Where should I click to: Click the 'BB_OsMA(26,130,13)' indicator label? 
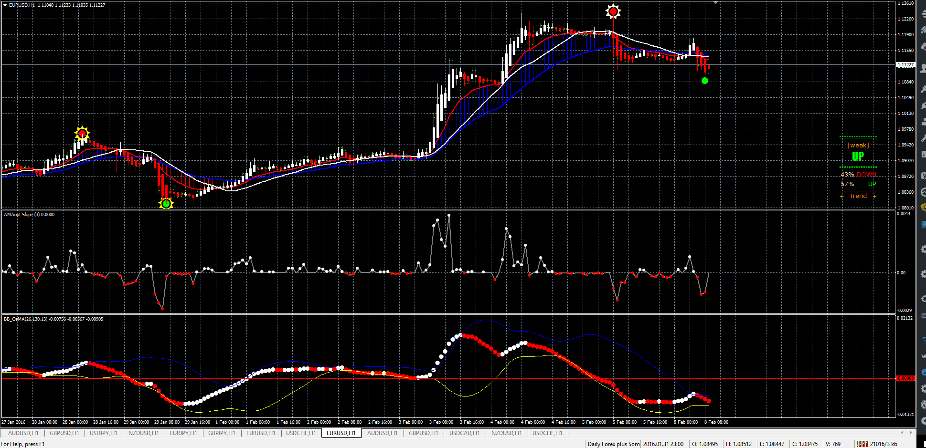pos(26,319)
